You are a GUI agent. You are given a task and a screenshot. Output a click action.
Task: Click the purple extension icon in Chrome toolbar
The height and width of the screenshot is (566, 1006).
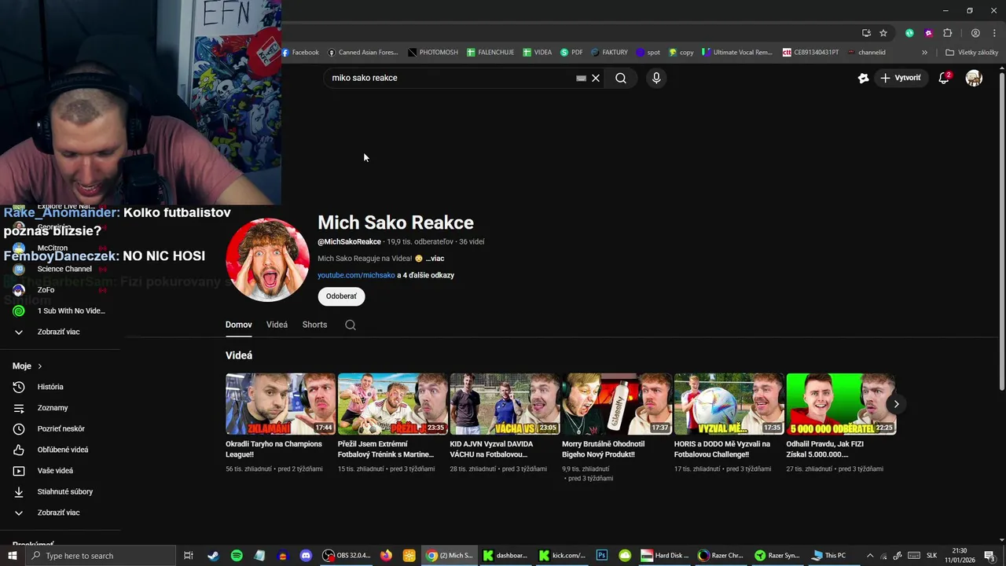pyautogui.click(x=928, y=33)
